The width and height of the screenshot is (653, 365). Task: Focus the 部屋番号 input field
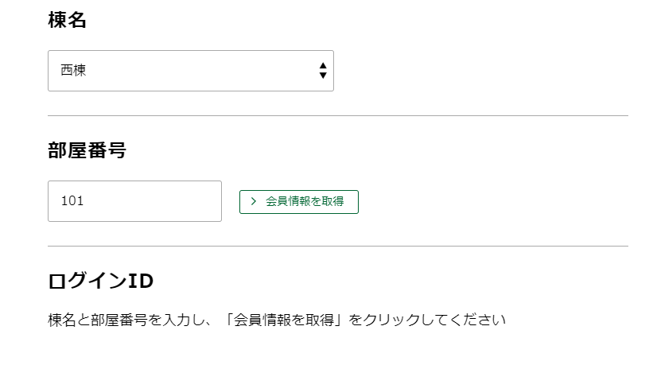[134, 201]
